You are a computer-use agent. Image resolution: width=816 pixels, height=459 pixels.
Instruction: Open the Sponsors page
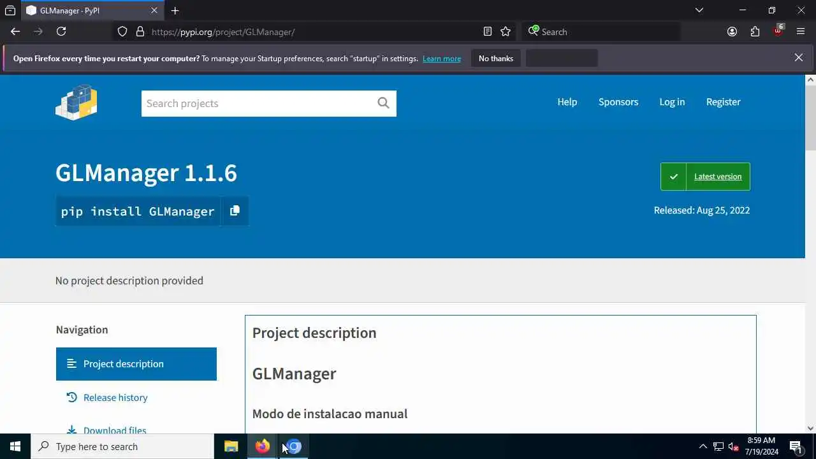(618, 102)
